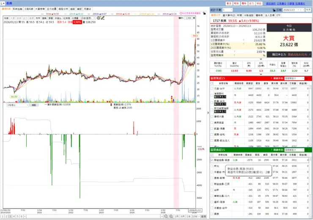Open 關鍵券商 dropdown in buy section
This screenshot has width=313, height=220.
[x=294, y=78]
